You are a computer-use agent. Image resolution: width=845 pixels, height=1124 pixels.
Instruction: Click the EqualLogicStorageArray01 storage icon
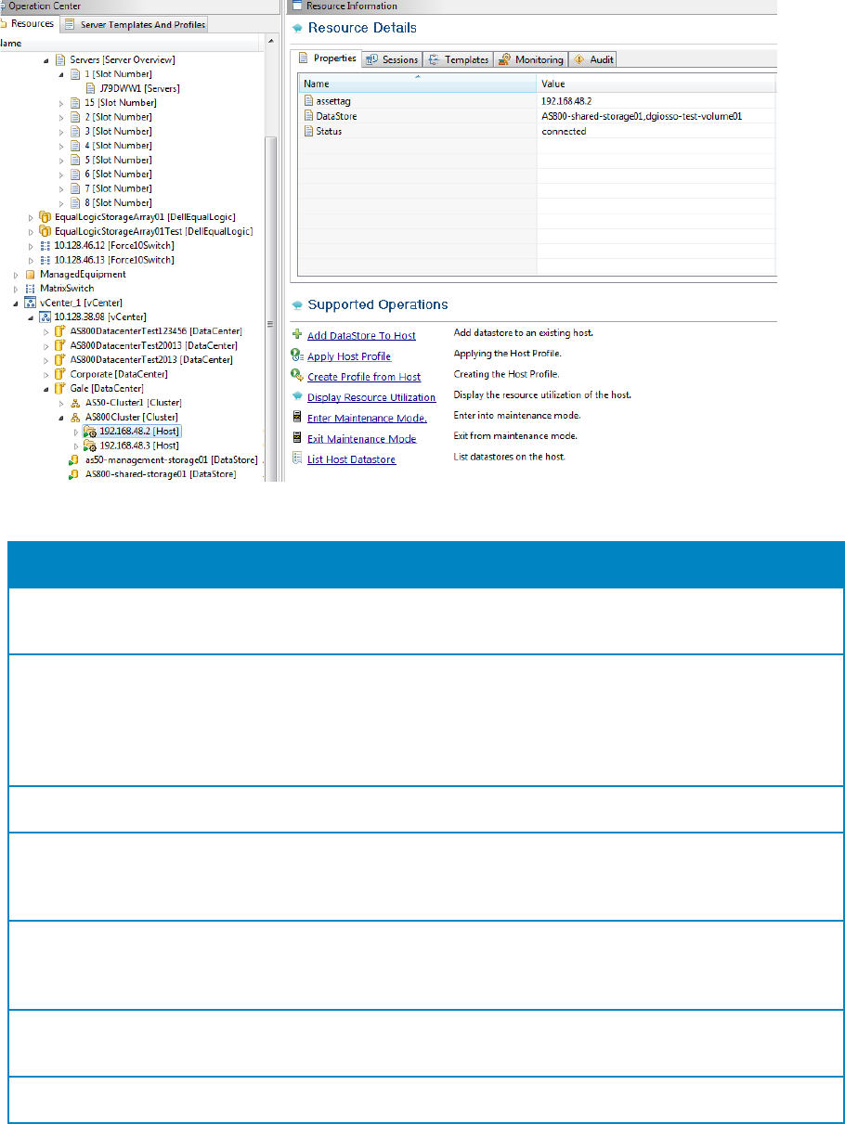click(x=44, y=217)
